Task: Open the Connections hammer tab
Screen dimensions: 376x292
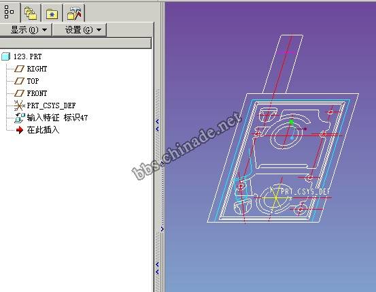Action: point(74,13)
